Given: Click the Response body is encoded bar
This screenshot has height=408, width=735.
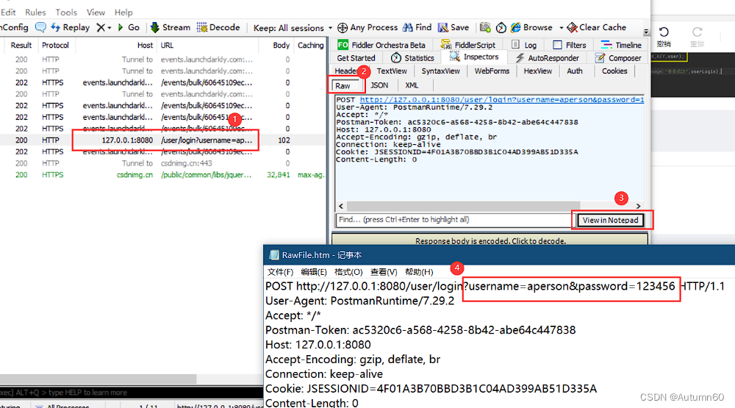Looking at the screenshot, I should (x=490, y=240).
